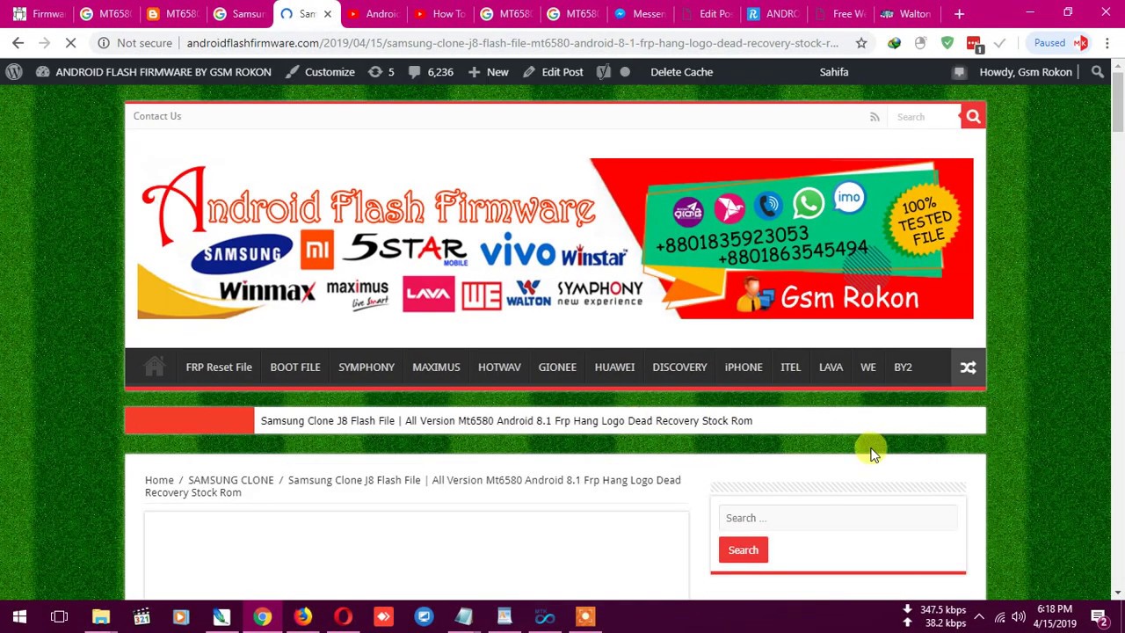1125x633 pixels.
Task: Open the MAXIMUS menu
Action: 436,367
